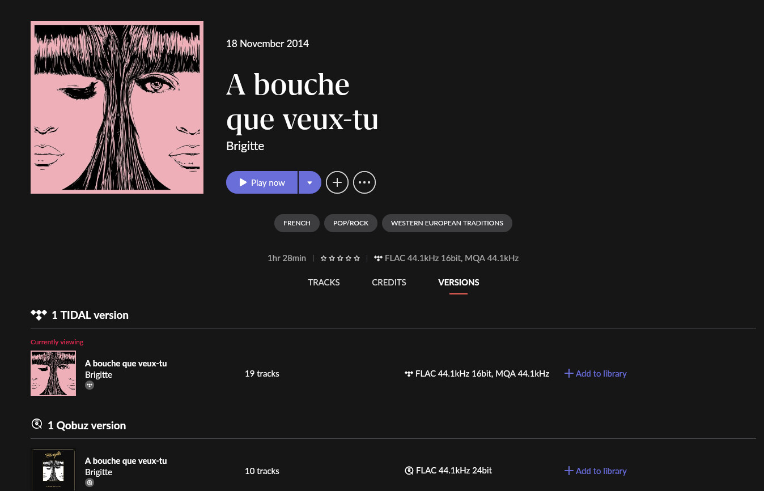Rate the album using the star rating
The width and height of the screenshot is (764, 491).
coord(340,258)
